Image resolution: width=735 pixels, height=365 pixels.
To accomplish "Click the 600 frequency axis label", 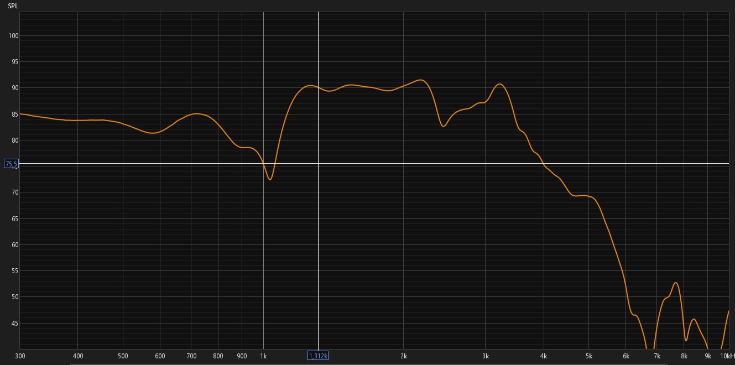I will click(x=160, y=356).
